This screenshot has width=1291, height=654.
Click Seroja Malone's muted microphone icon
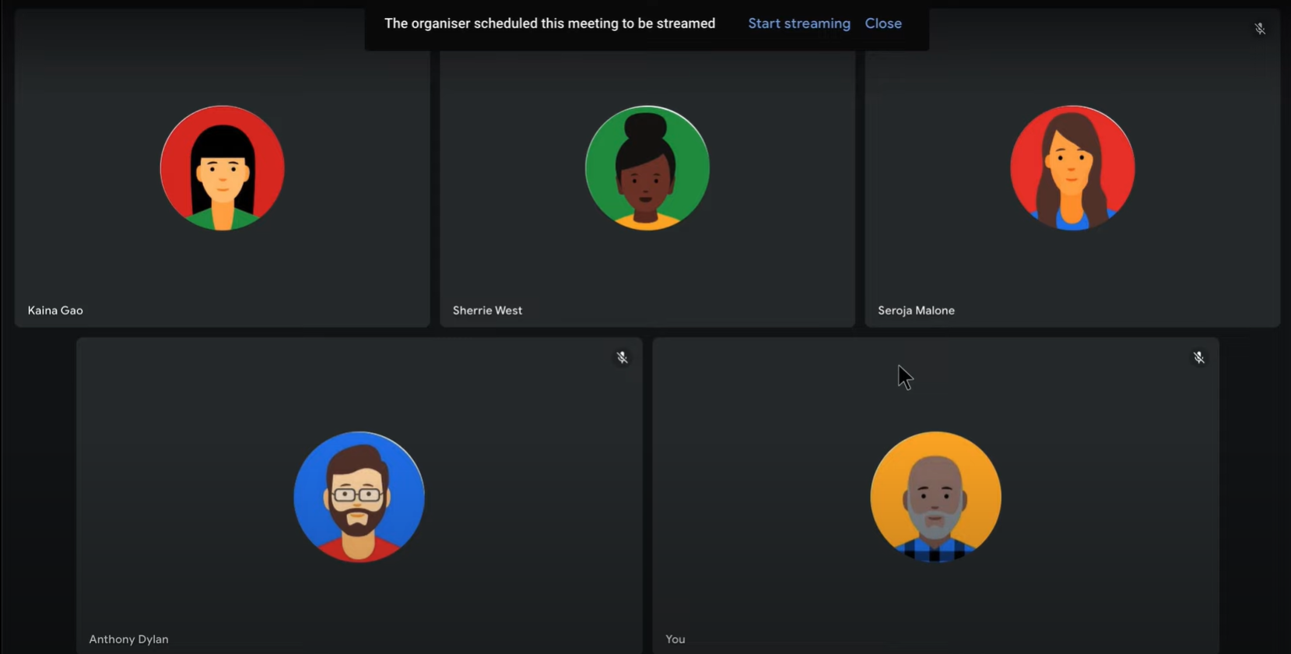[x=1260, y=29]
